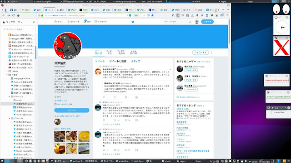The image size is (291, 163).
Task: Click the Twitter bird logo in header
Action: point(133,22)
